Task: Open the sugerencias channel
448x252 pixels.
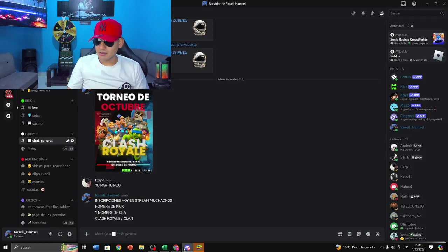Action: [47, 90]
